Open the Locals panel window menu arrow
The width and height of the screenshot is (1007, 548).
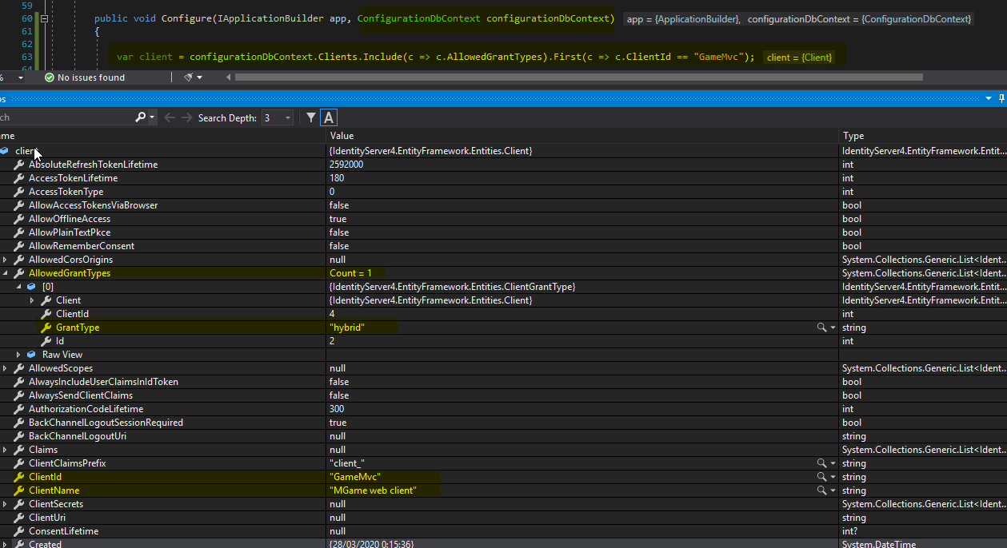[x=989, y=98]
